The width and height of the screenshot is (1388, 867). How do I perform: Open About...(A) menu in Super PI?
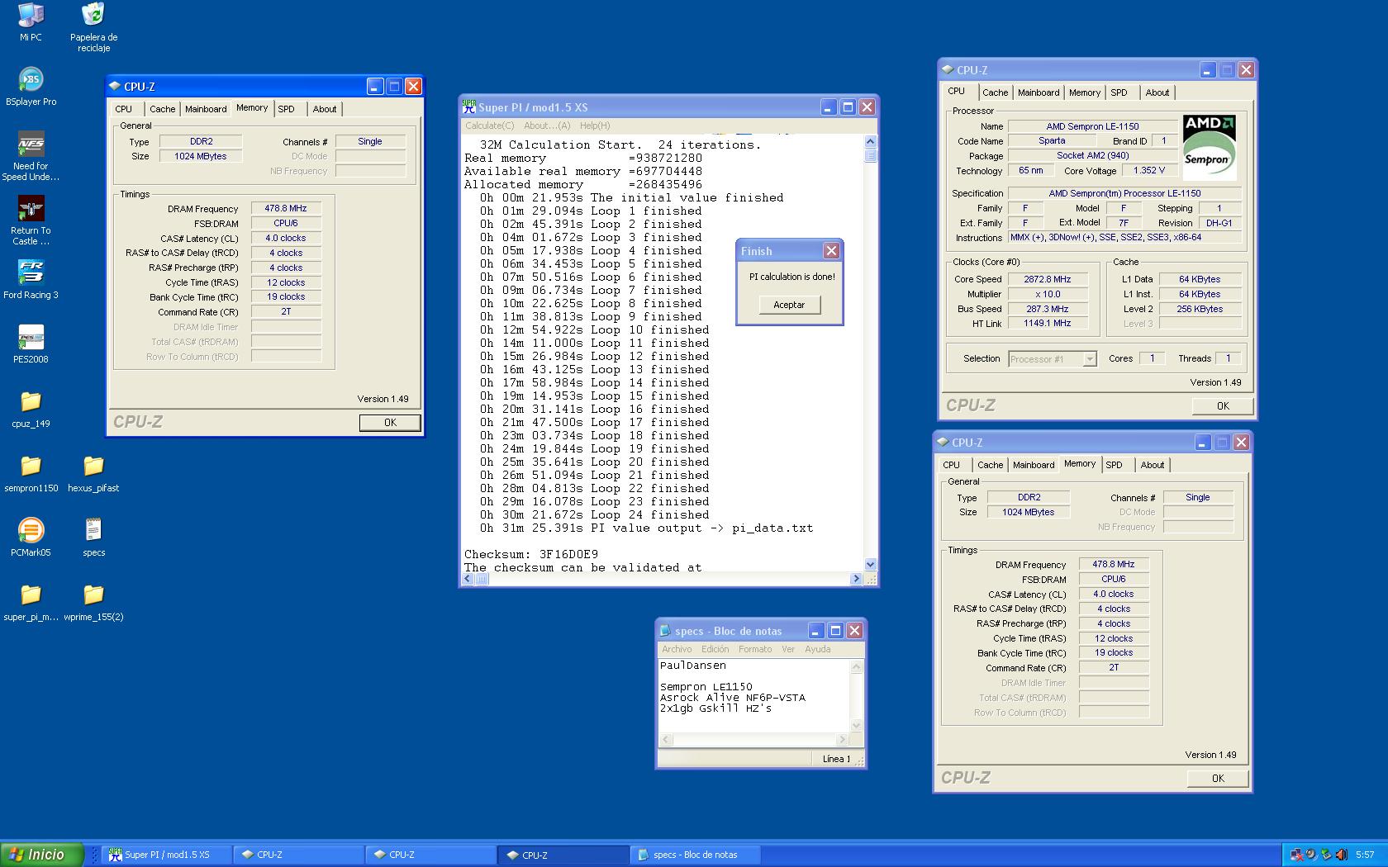point(547,126)
